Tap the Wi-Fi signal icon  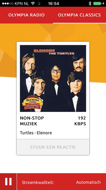coord(33,3)
